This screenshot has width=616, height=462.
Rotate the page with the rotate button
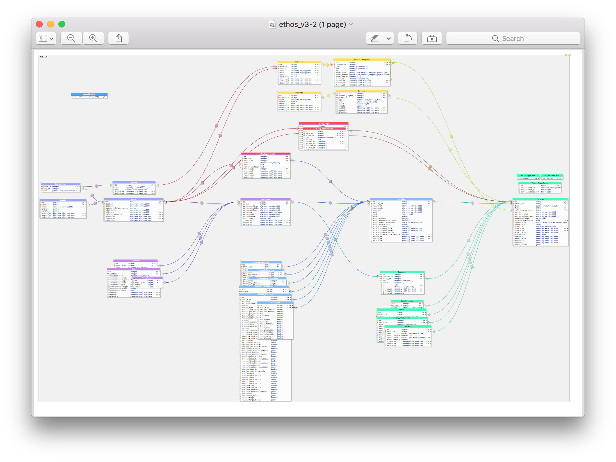(x=407, y=38)
